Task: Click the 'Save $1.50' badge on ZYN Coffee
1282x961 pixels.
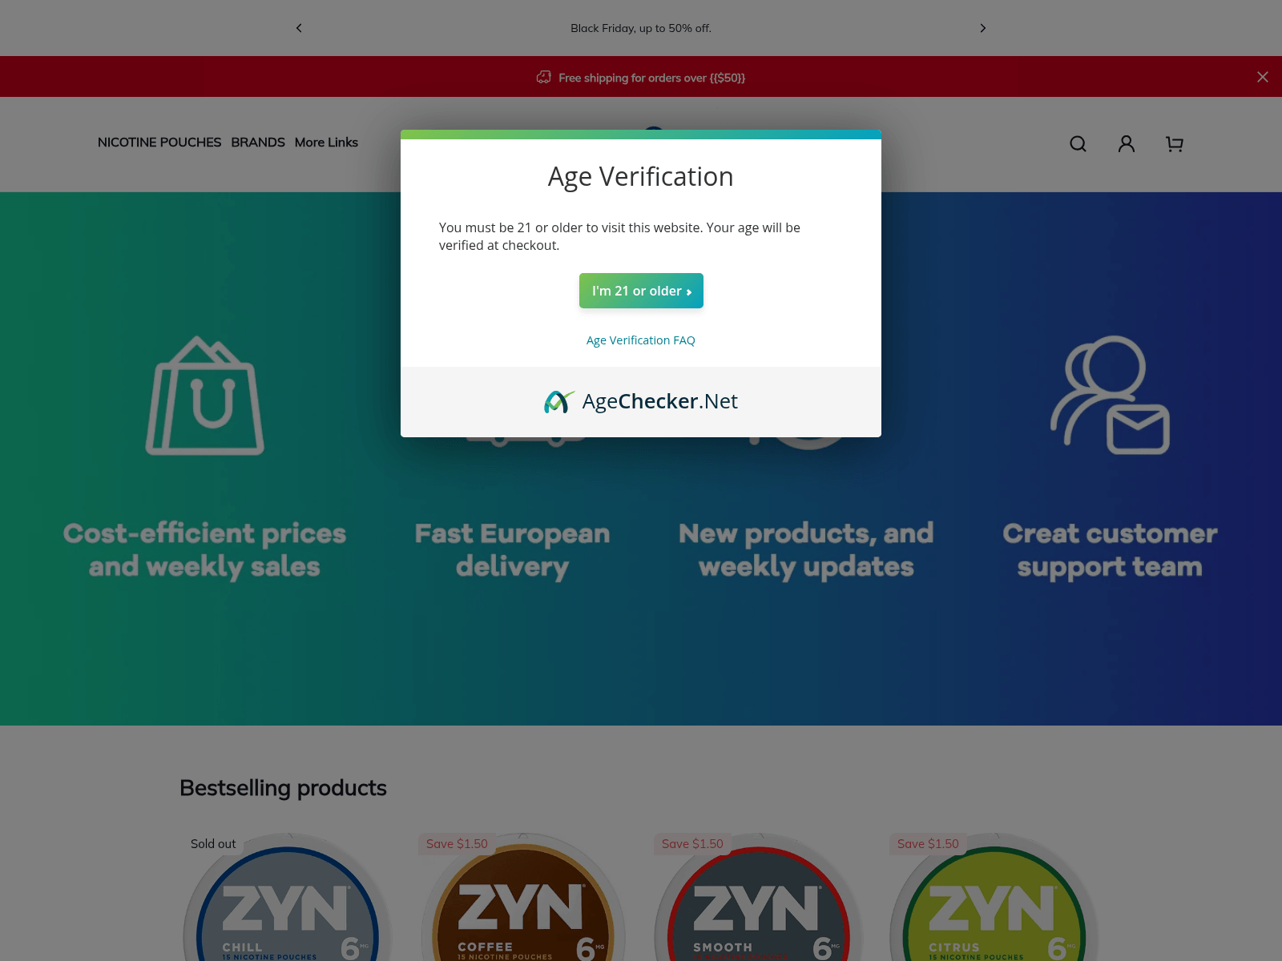Action: (x=457, y=844)
